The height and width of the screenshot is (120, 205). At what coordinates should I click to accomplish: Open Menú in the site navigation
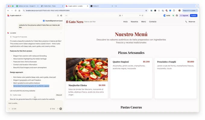143,22
